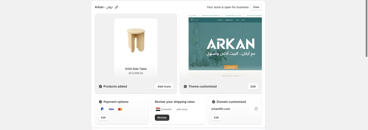Click the Visa card icon

(x=111, y=109)
